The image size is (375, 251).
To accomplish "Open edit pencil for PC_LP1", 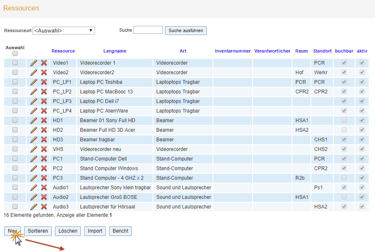I will (x=34, y=82).
